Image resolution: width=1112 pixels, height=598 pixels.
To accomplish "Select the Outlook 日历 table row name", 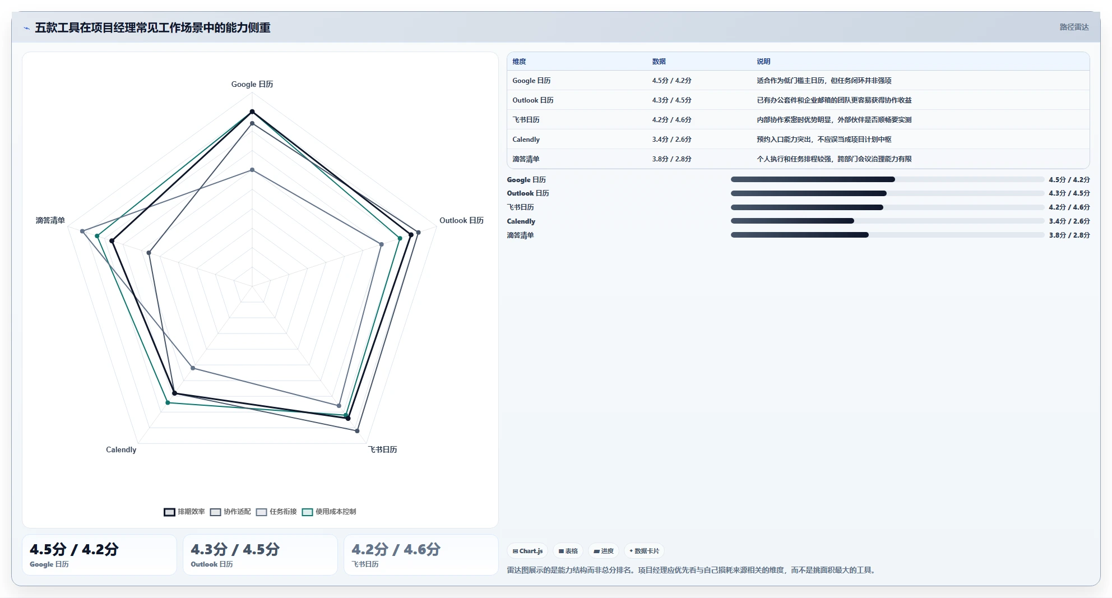I will click(532, 100).
